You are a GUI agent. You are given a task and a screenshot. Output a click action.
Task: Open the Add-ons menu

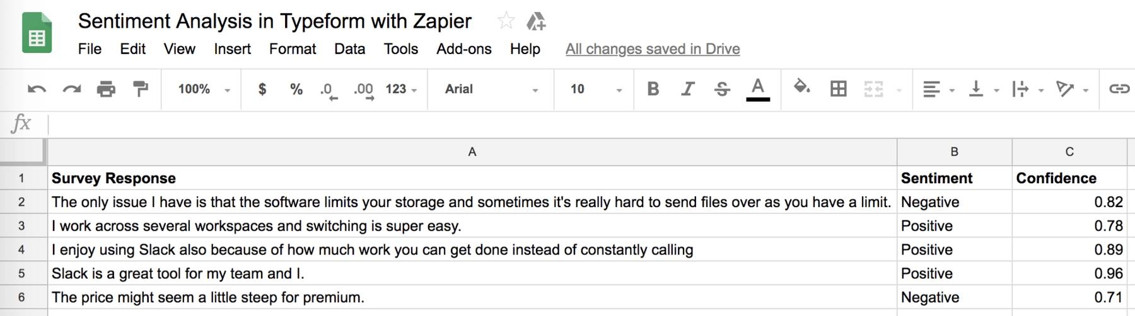click(463, 49)
